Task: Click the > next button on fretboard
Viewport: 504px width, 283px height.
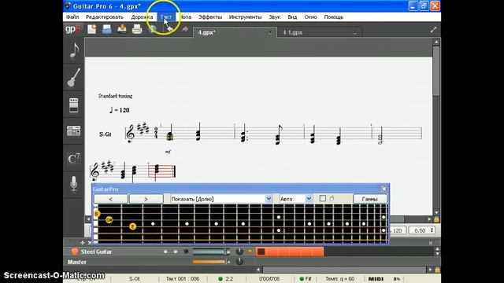Action: (146, 199)
